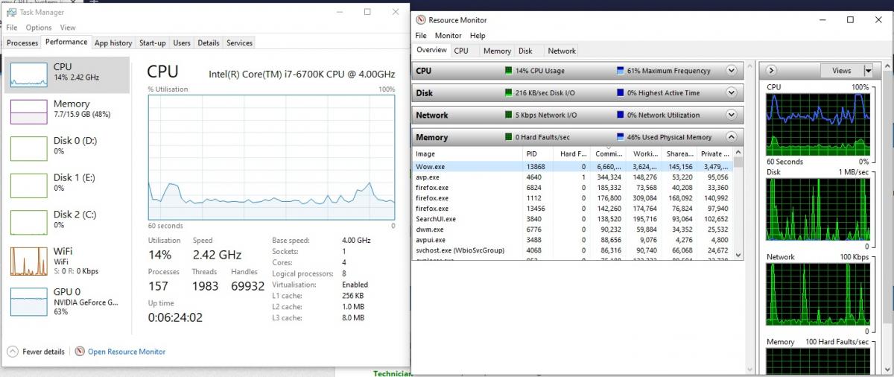894x377 pixels.
Task: Select firefox.exe row with PID 1112
Action: [x=573, y=198]
